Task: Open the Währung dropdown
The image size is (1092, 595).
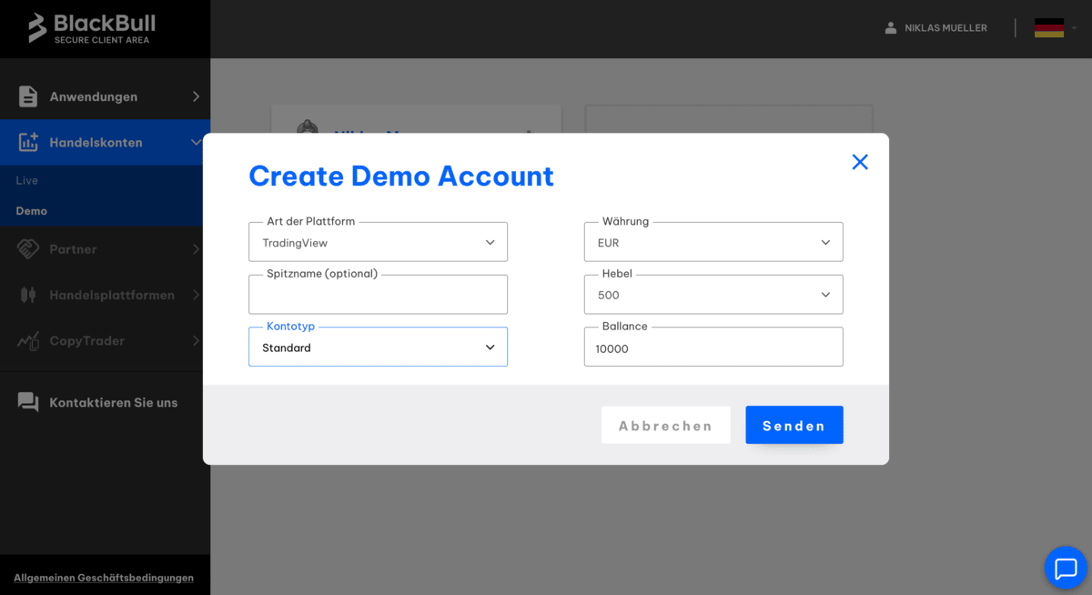Action: pos(713,242)
